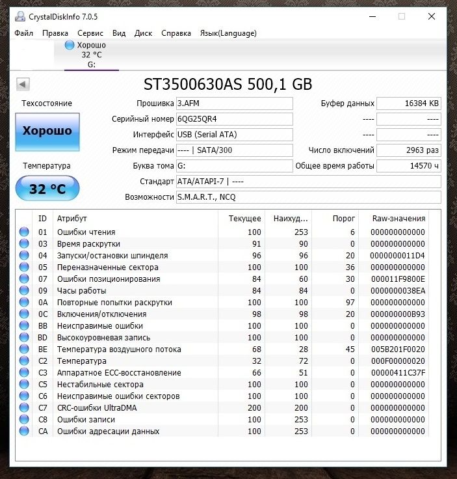Click status orb of Переназначенные сектора row
The image size is (457, 479).
tap(24, 267)
